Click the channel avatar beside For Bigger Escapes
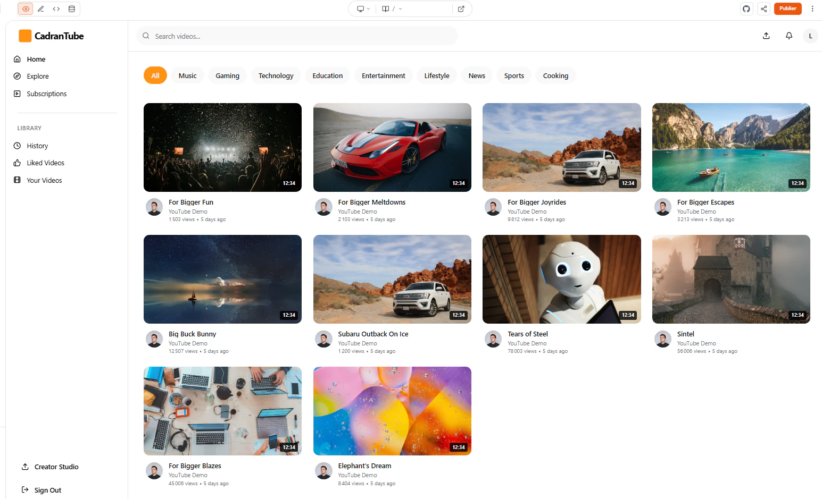Viewport: 822px width, 499px height. 663,207
